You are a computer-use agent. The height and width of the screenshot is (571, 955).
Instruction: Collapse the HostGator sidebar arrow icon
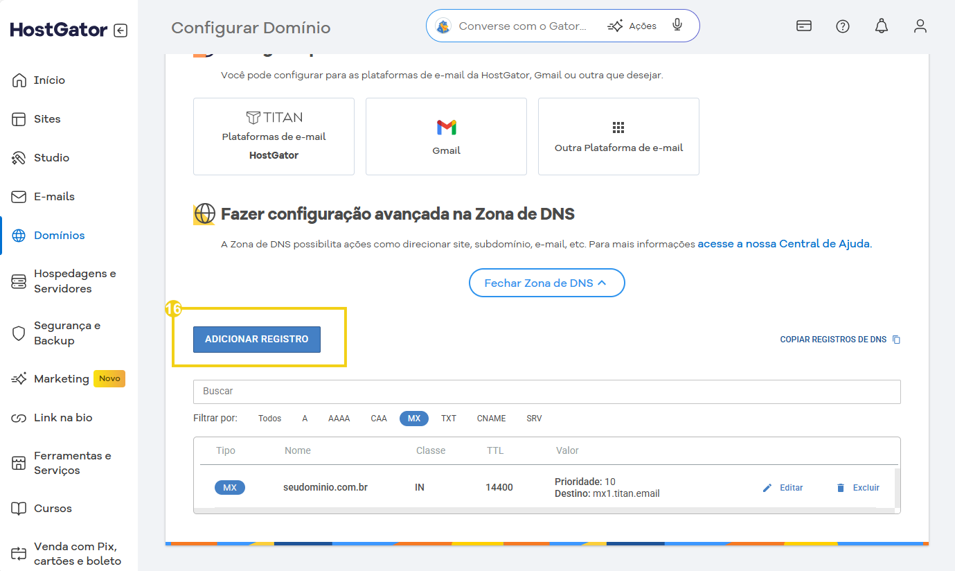(121, 30)
